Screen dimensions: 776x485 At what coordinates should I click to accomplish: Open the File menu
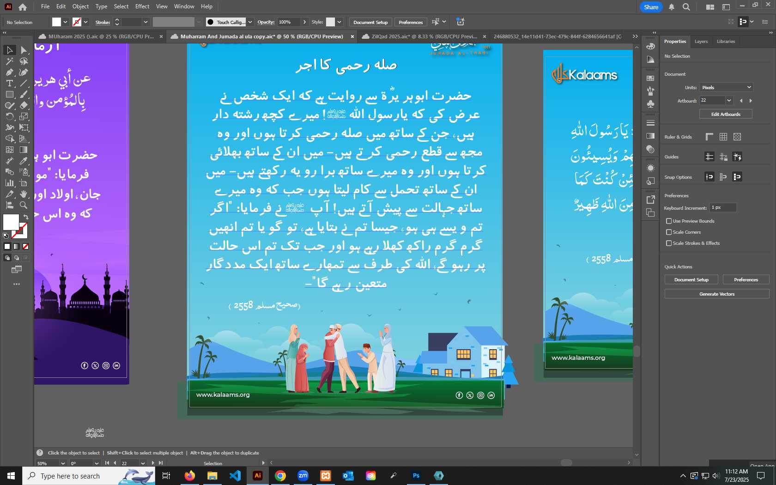click(x=45, y=6)
